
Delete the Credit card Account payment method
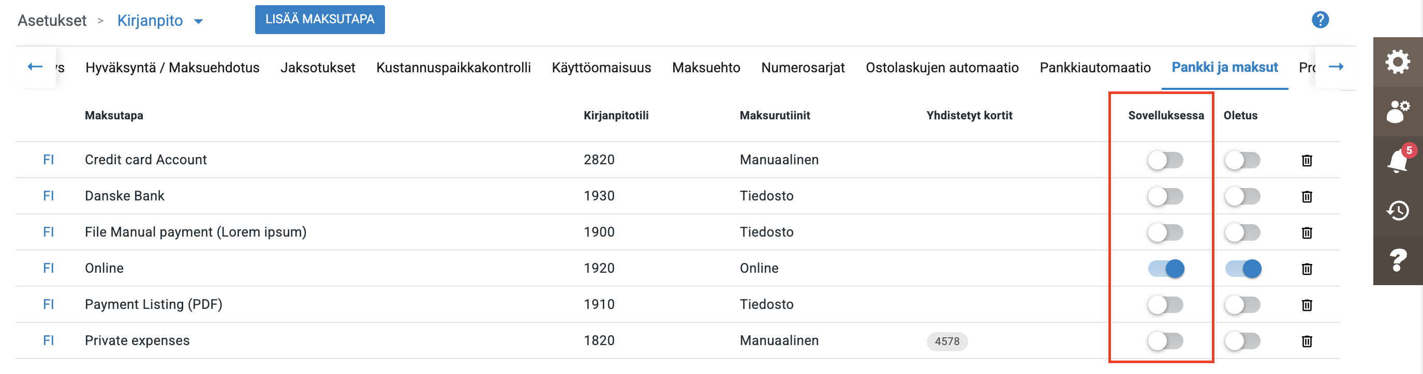1307,161
